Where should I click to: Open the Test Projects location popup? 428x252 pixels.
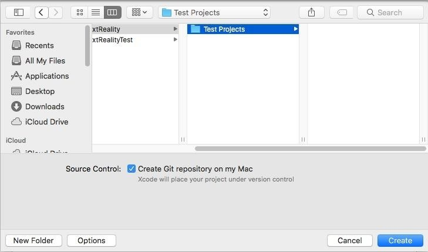coord(214,12)
